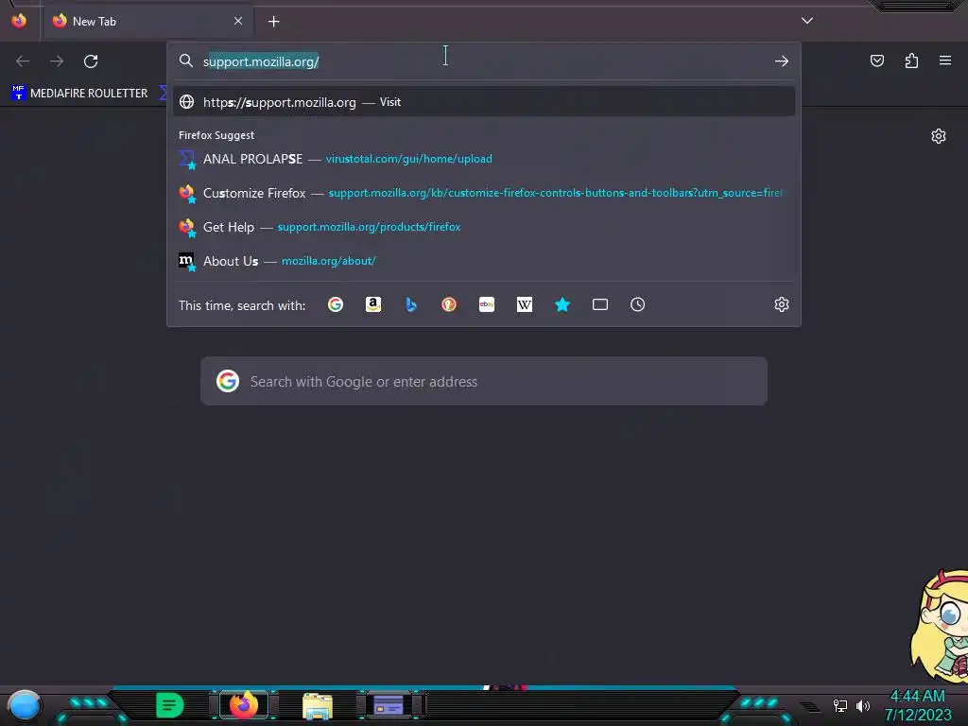Close the New Tab tab

point(238,21)
